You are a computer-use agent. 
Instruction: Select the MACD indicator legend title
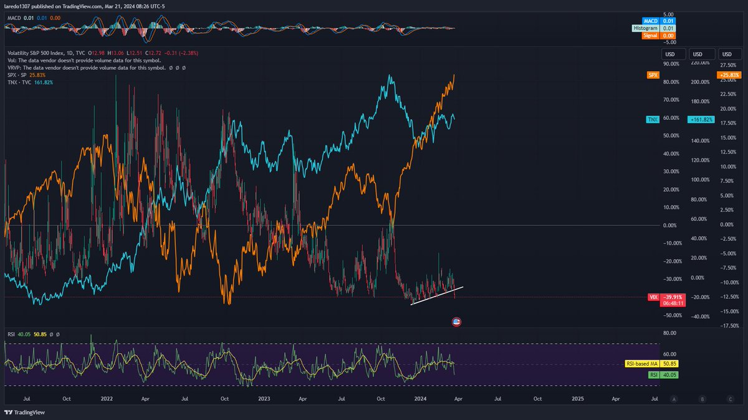[x=15, y=19]
